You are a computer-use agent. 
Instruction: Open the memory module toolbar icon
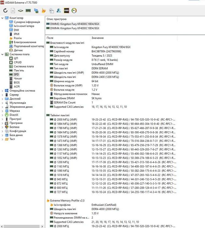click(x=28, y=10)
